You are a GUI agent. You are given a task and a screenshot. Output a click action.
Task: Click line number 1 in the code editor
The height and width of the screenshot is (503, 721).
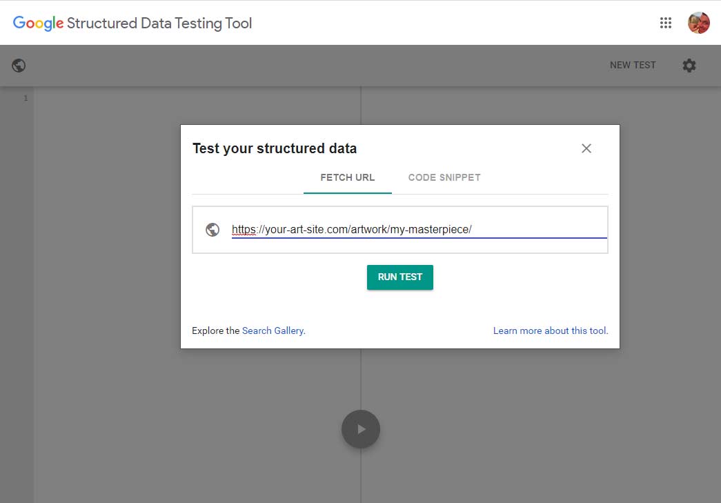click(26, 98)
